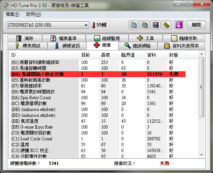Click the 離開 exit button
Image resolution: width=213 pixels, height=173 pixels.
click(x=196, y=25)
